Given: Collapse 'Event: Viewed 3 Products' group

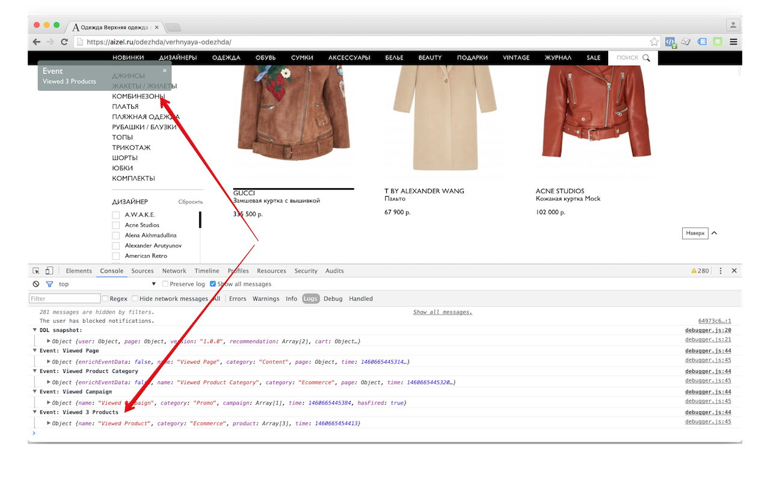Looking at the screenshot, I should [x=34, y=412].
